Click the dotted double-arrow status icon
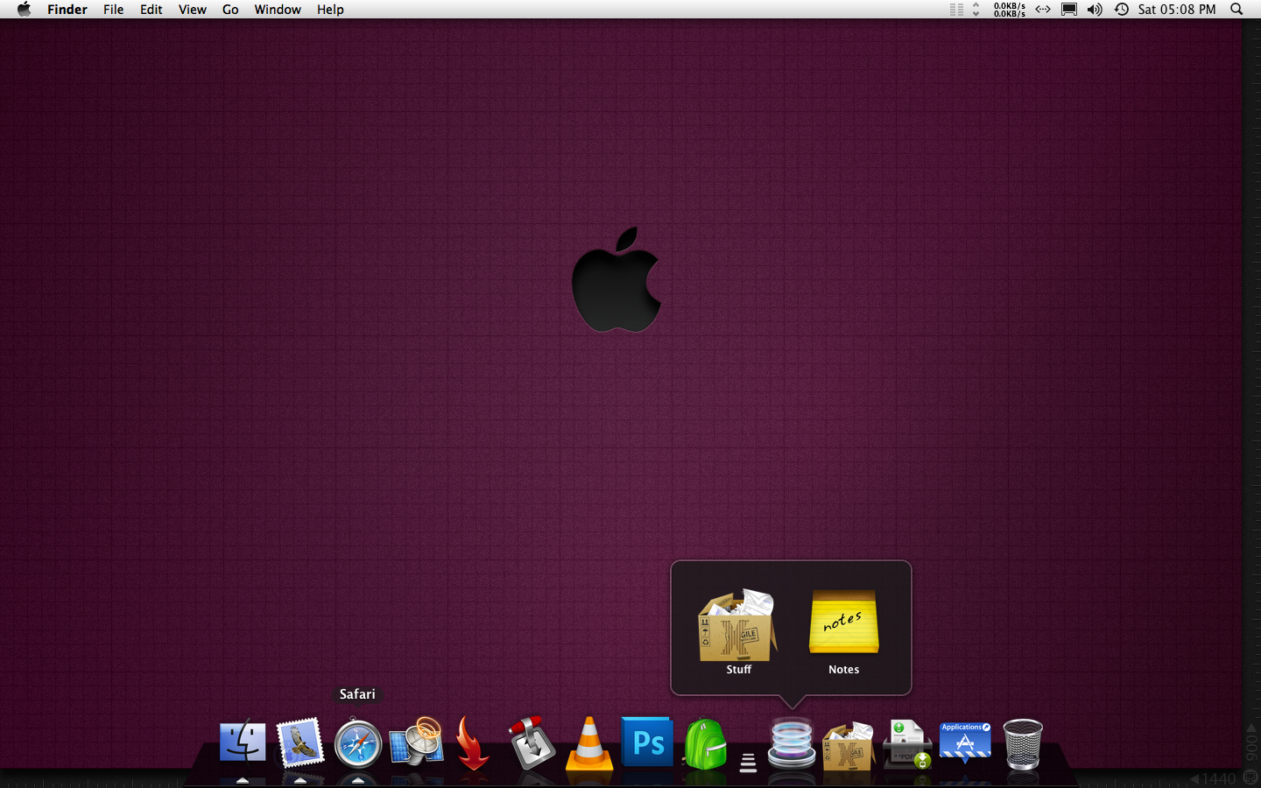1261x788 pixels. tap(1042, 10)
